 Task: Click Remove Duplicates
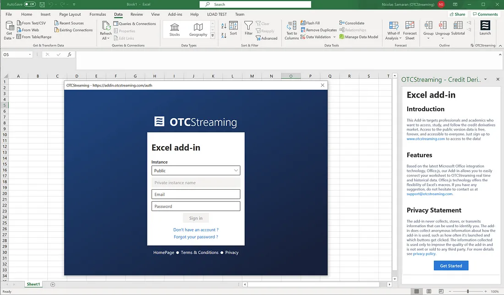[x=319, y=30]
